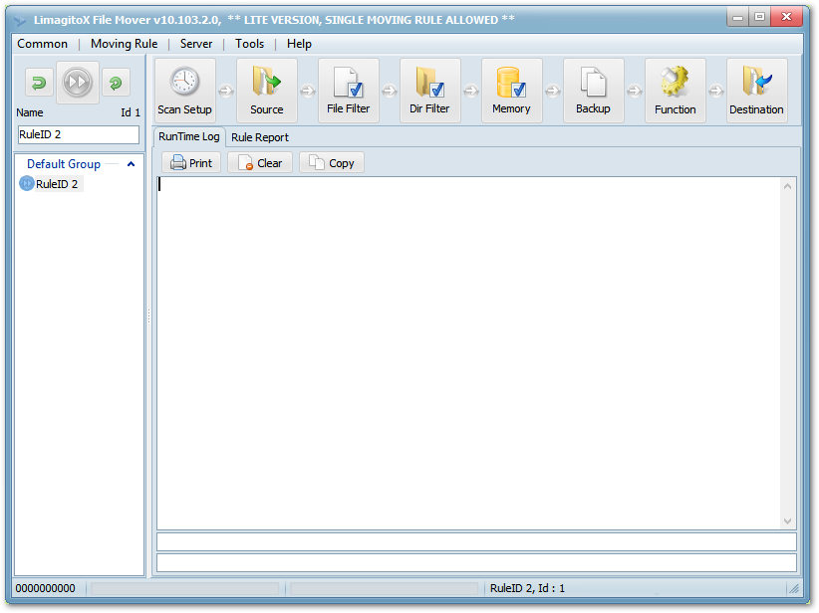Click the printer icon on Print
The height and width of the screenshot is (613, 819).
coord(178,163)
